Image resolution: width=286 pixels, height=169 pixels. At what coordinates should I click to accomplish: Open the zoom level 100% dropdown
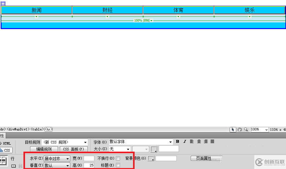259,130
